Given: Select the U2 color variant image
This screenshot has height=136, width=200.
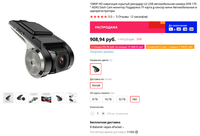Looking at the screenshot, I should [95, 69].
